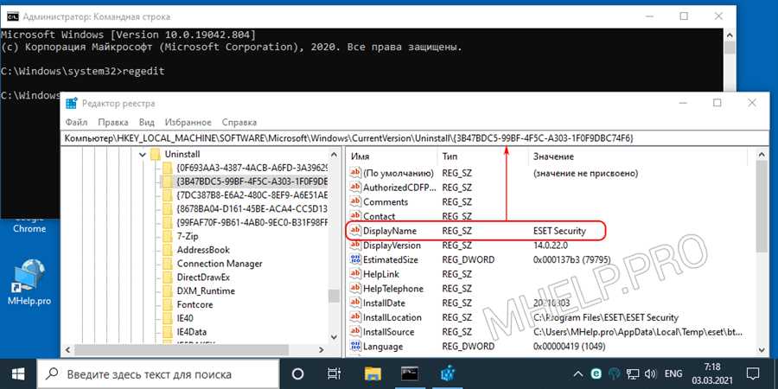Click the string icon of DisplayName
This screenshot has height=389, width=778.
356,231
